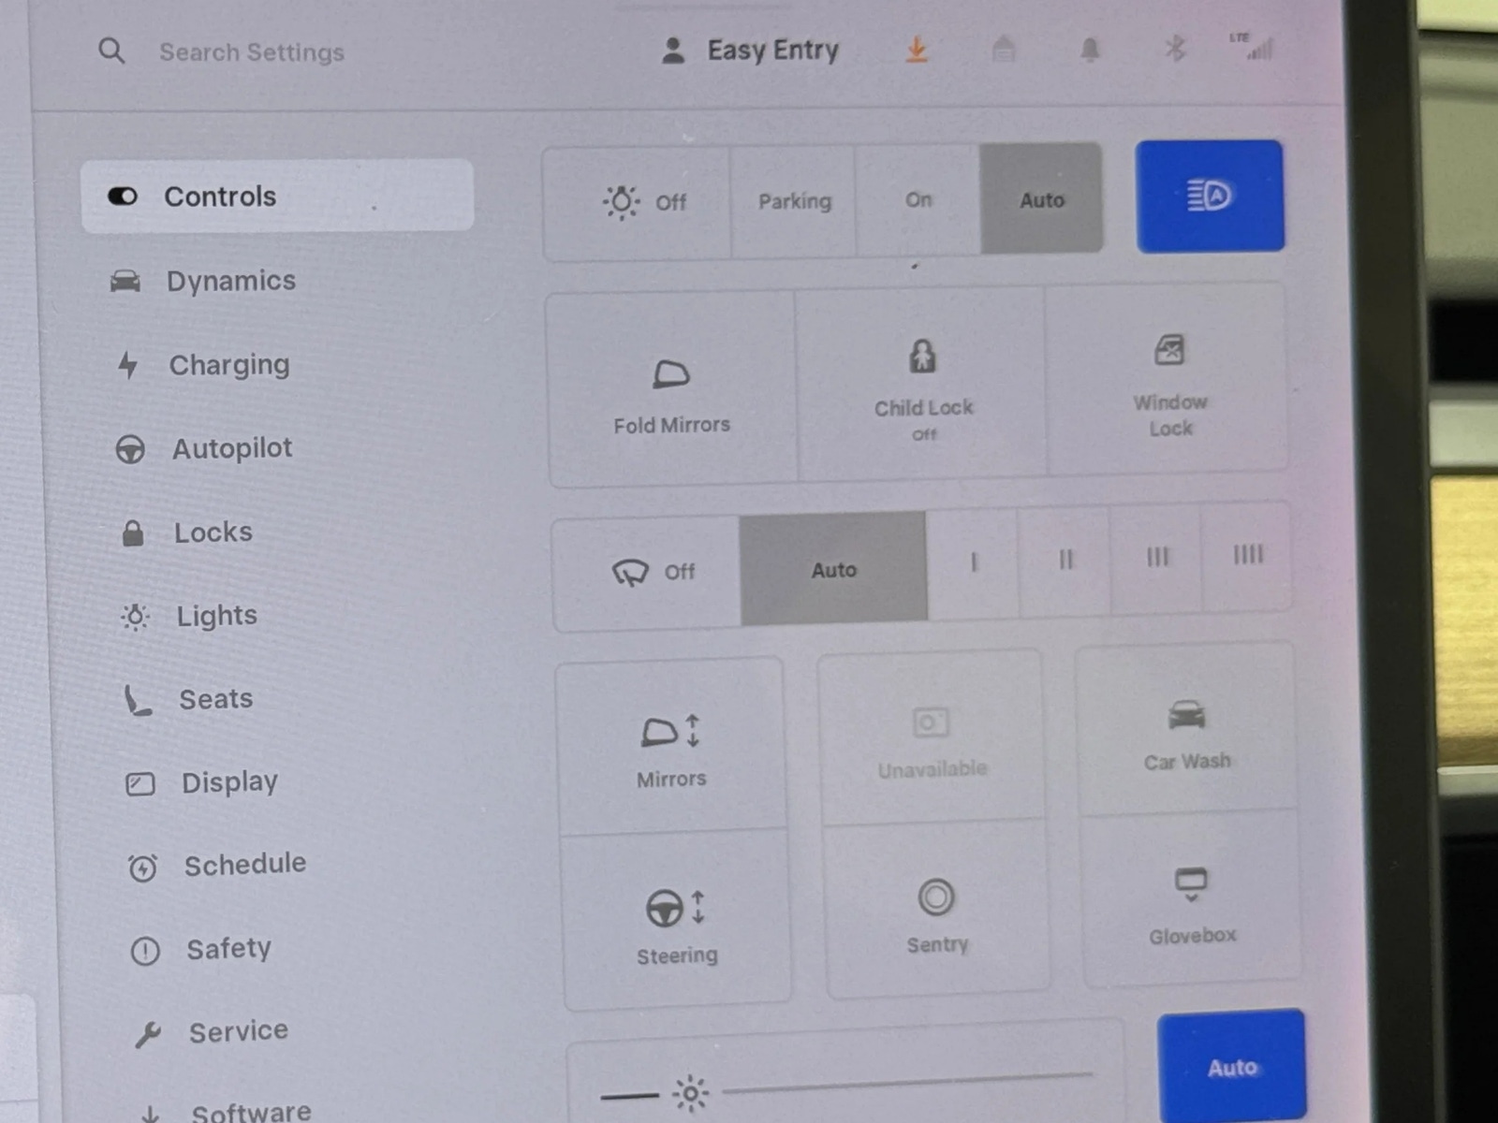Activate Sentry mode icon
Viewport: 1498px width, 1123px height.
936,897
